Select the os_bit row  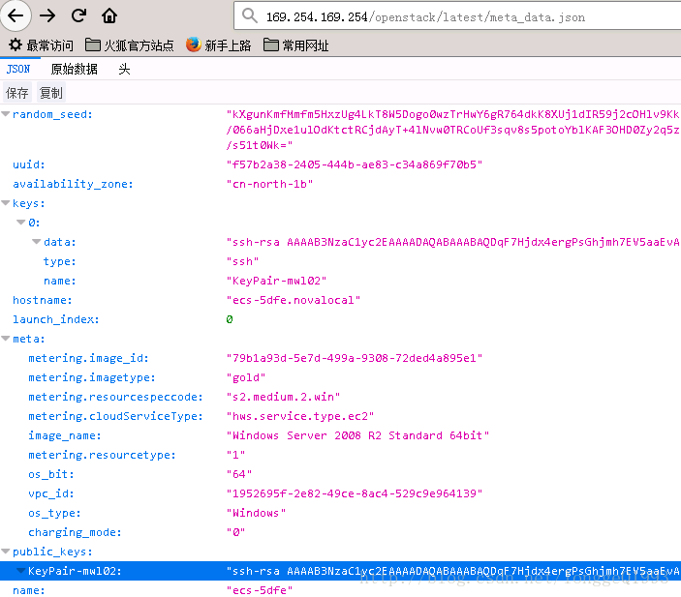click(341, 474)
